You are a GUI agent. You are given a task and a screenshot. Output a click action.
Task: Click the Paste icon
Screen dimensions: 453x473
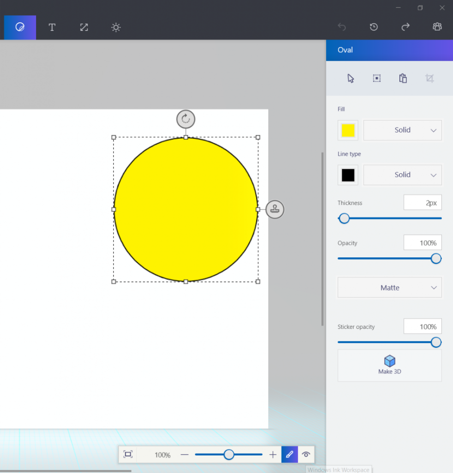click(x=403, y=78)
